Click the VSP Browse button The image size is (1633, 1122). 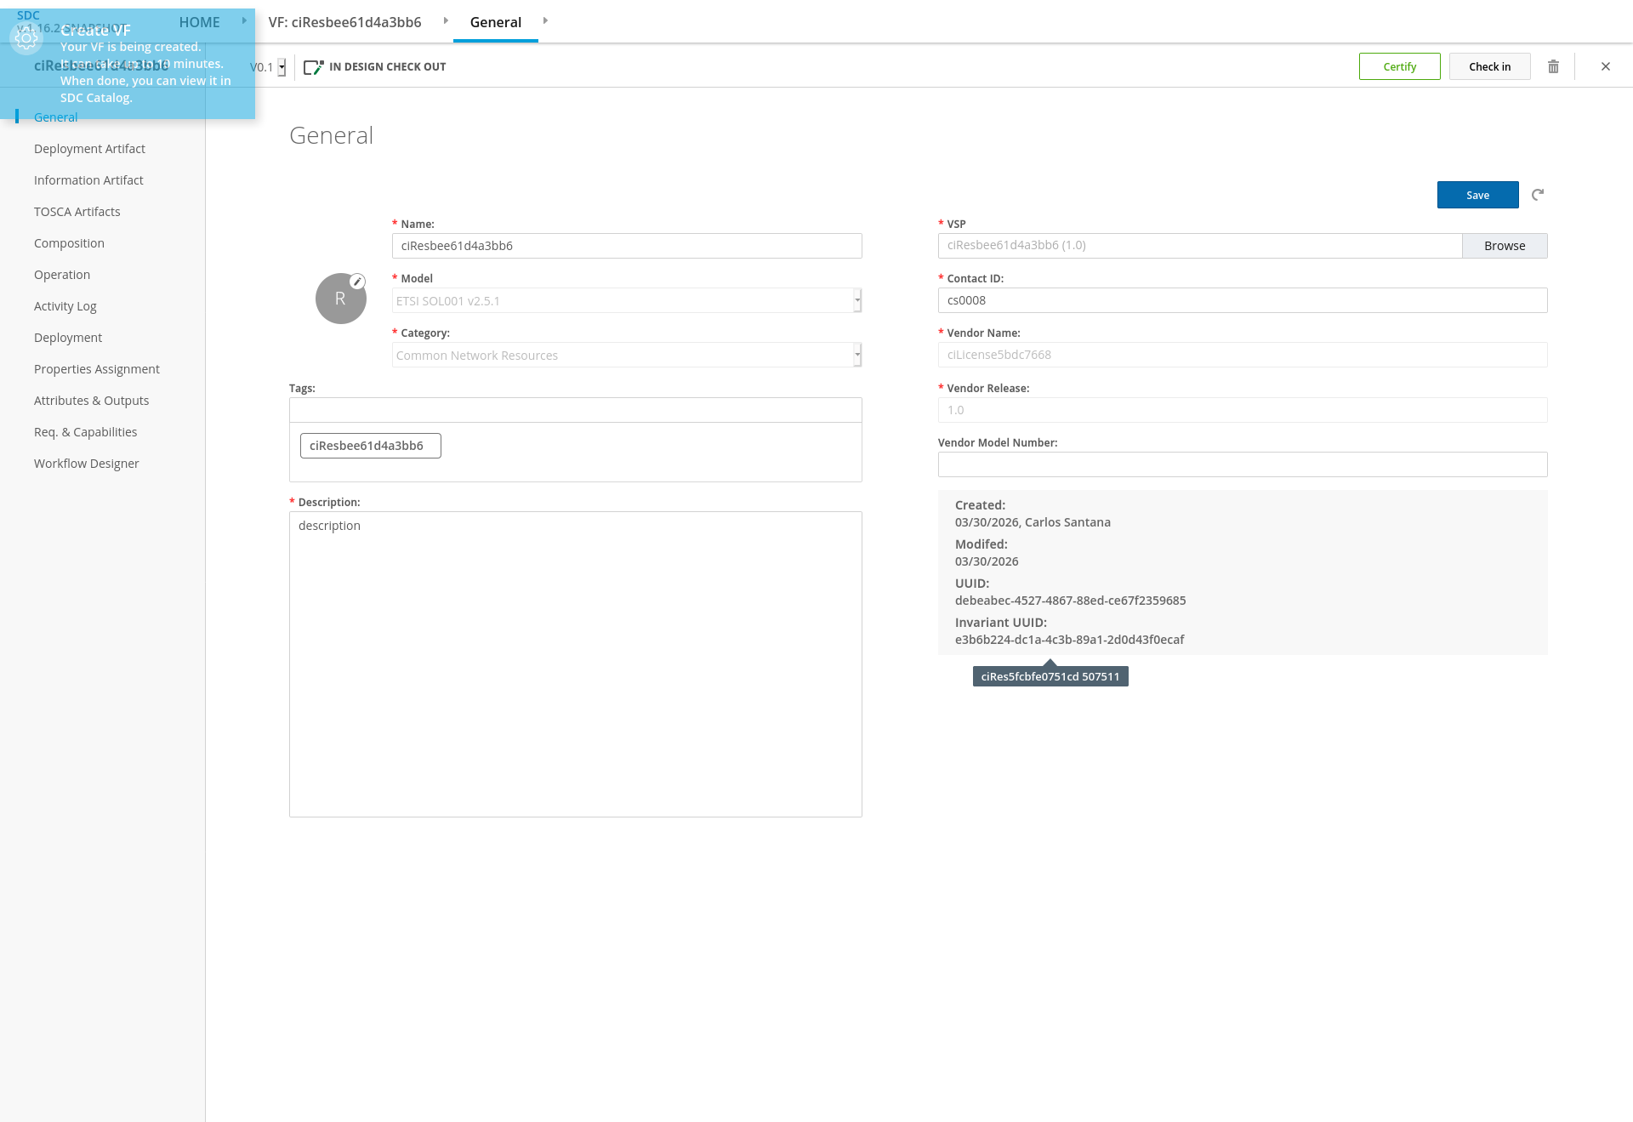coord(1504,246)
